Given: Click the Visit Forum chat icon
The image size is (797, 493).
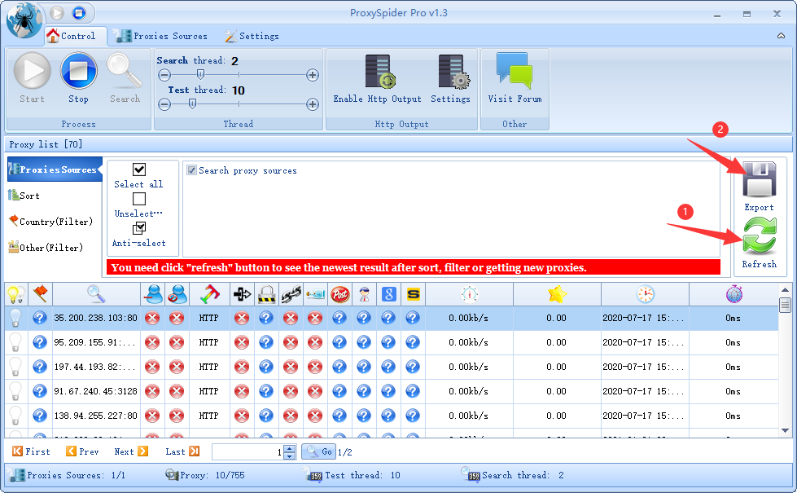Looking at the screenshot, I should click(x=515, y=72).
